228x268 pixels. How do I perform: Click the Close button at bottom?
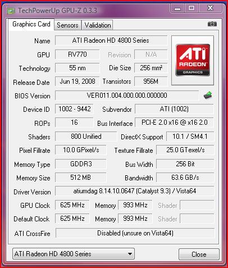199,254
